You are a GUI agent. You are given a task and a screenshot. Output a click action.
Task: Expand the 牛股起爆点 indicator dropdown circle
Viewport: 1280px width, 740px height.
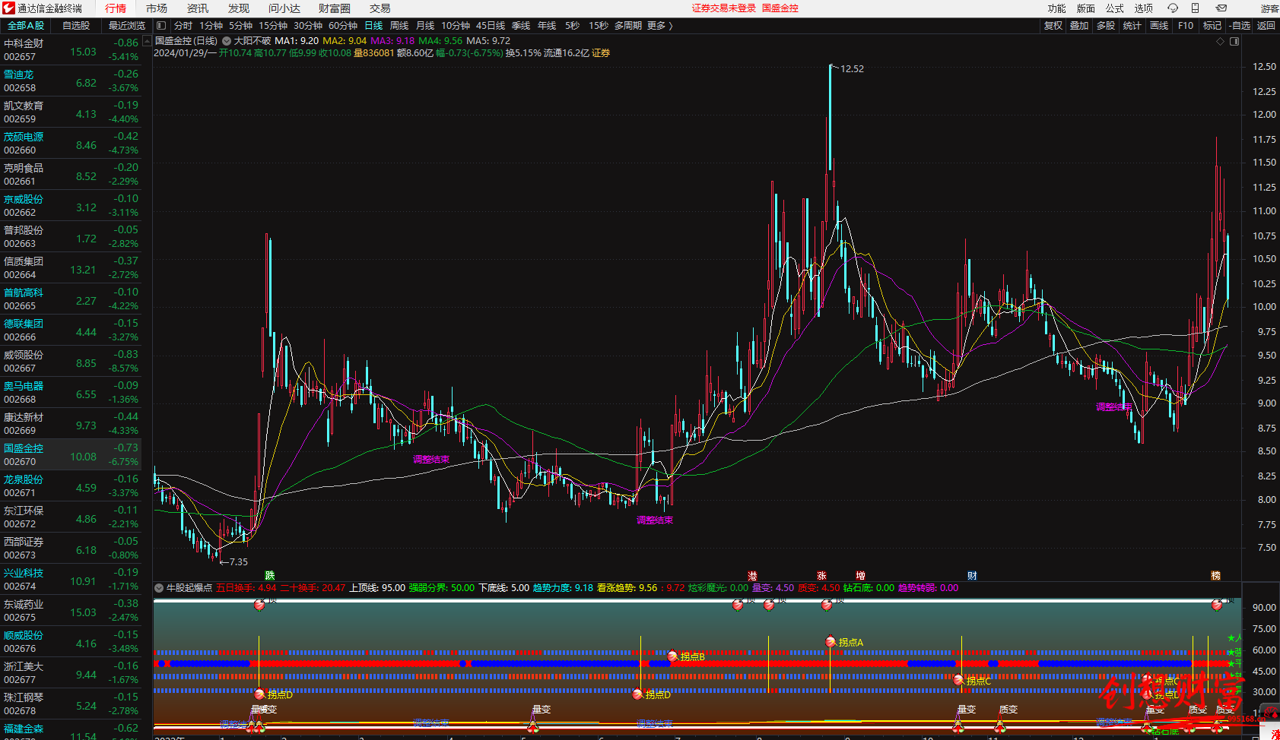(159, 588)
